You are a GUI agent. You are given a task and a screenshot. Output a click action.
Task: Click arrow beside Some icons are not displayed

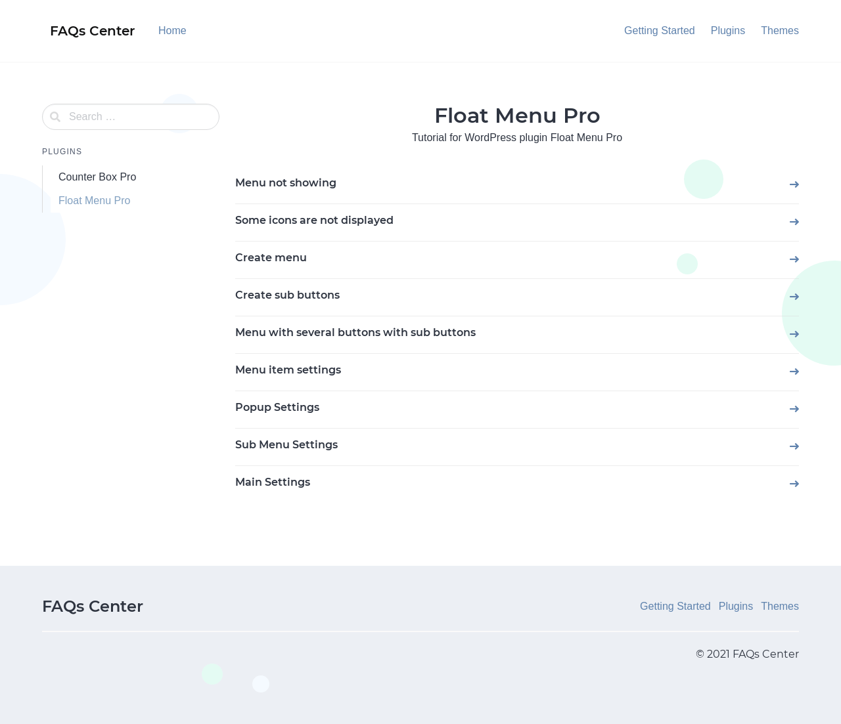pos(794,222)
